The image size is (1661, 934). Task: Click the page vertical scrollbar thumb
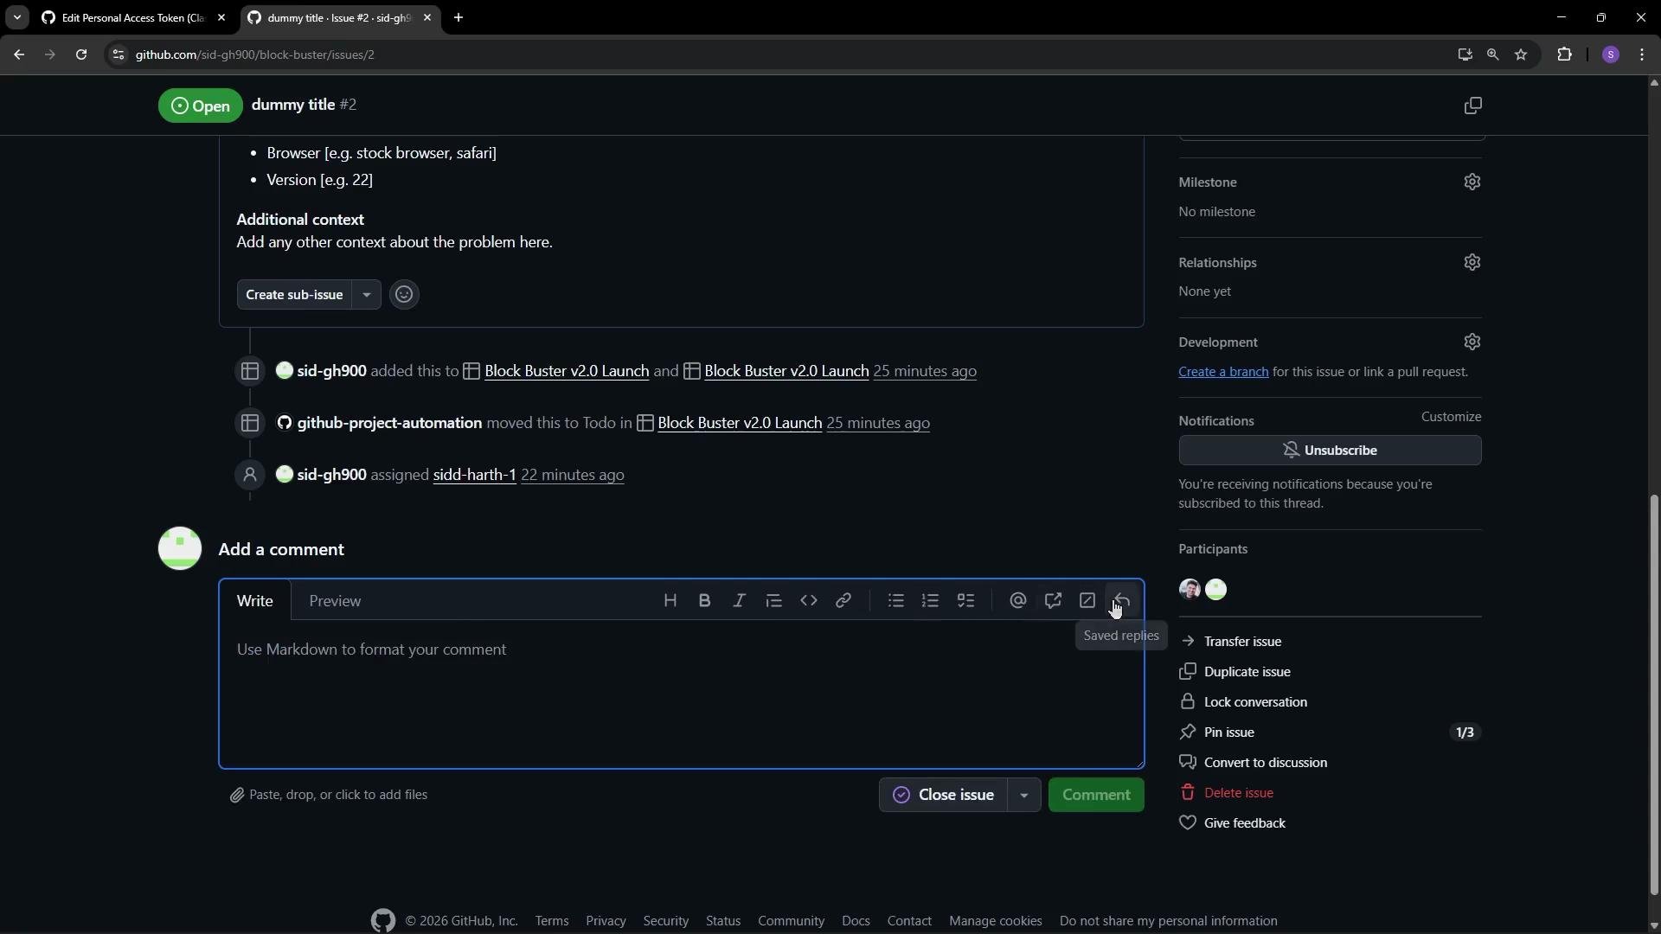coord(1653,694)
